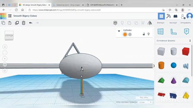The image size is (193, 108).
Task: Click the Notes speech bubble icon
Action: [186, 31]
